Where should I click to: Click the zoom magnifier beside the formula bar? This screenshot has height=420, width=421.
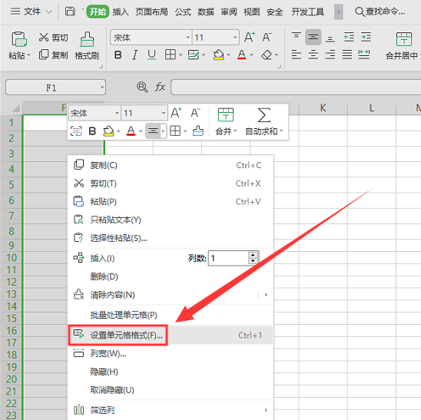(142, 87)
